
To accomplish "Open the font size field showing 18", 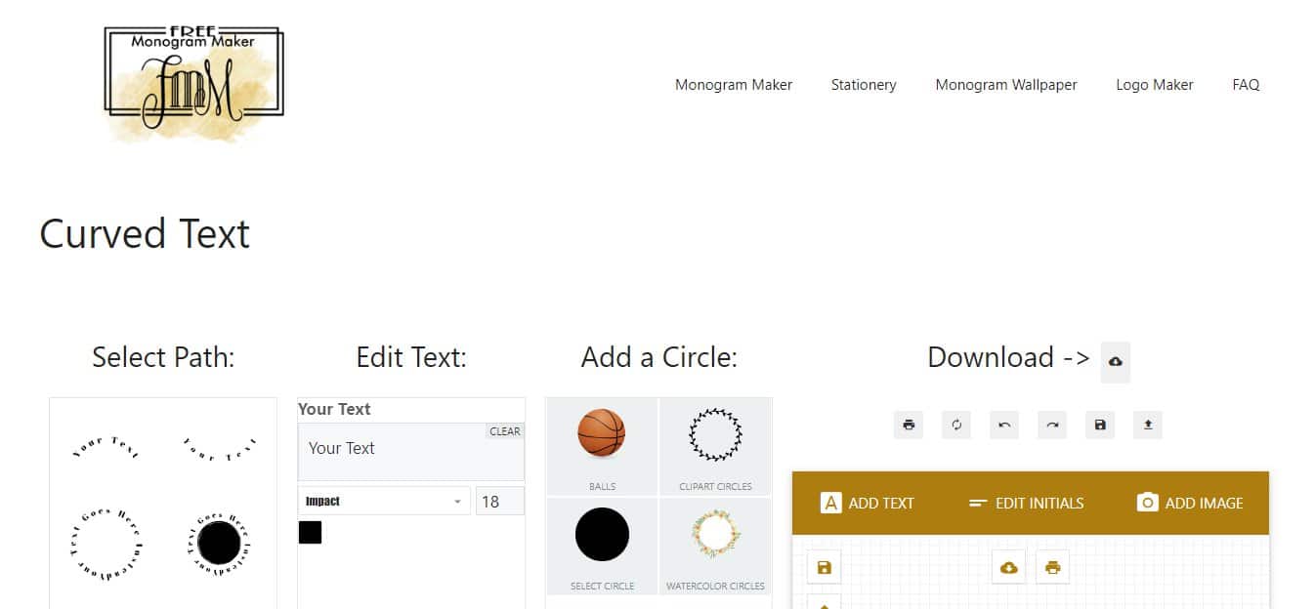I will point(499,500).
